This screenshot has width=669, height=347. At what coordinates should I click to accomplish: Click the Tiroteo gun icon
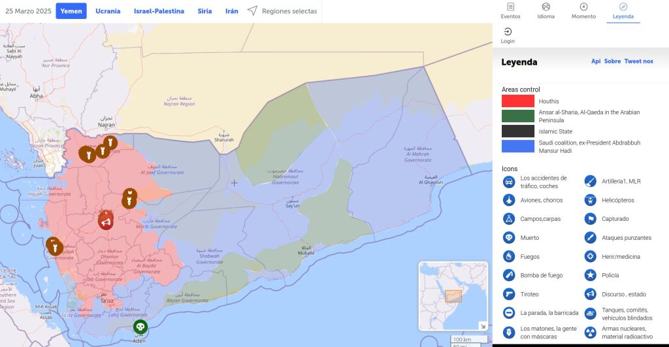tap(508, 293)
